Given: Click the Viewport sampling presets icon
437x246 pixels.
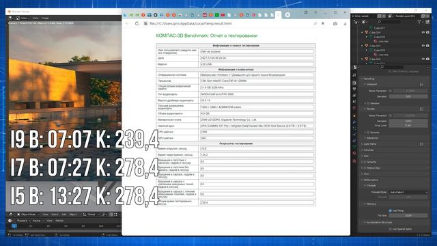Looking at the screenshot, I should tap(421, 84).
